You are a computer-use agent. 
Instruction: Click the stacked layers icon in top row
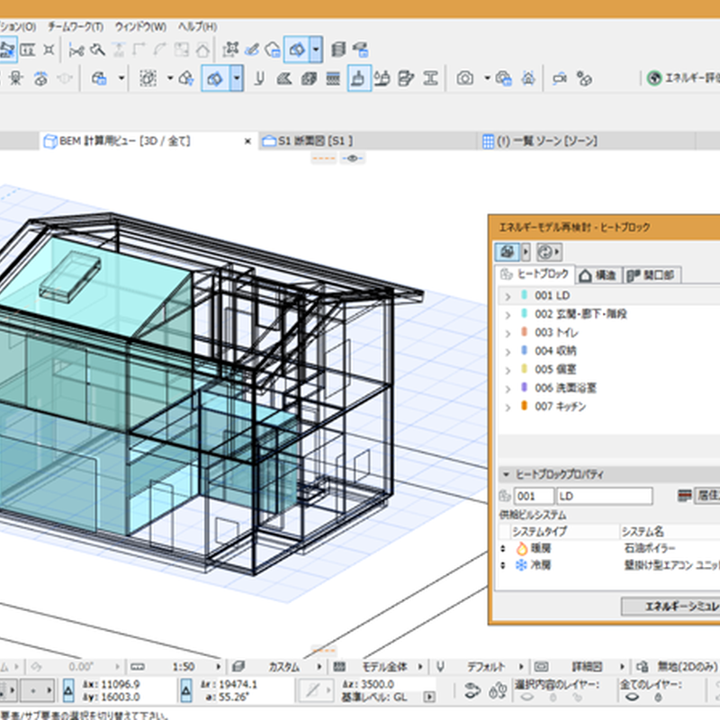click(x=338, y=49)
